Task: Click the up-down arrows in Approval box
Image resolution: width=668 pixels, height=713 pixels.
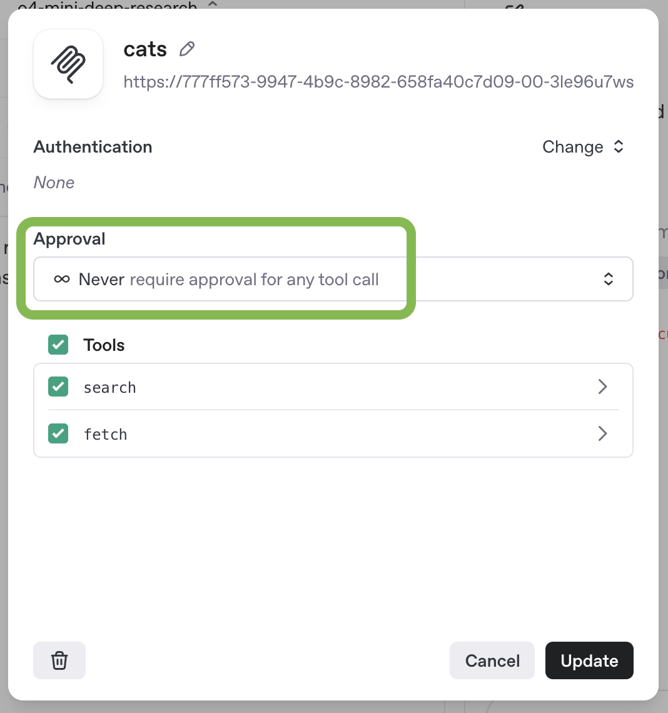Action: 608,279
